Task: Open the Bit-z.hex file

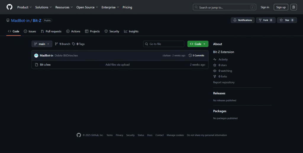Action: click(45, 65)
